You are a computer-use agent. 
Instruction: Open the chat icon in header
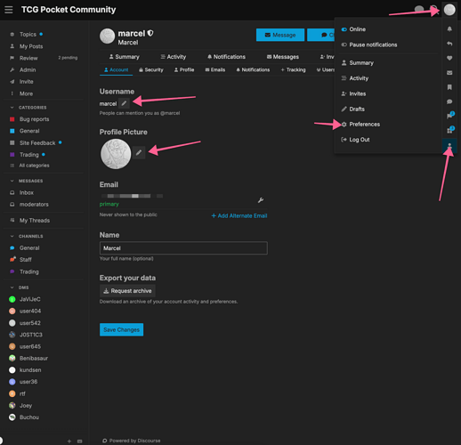click(x=419, y=10)
